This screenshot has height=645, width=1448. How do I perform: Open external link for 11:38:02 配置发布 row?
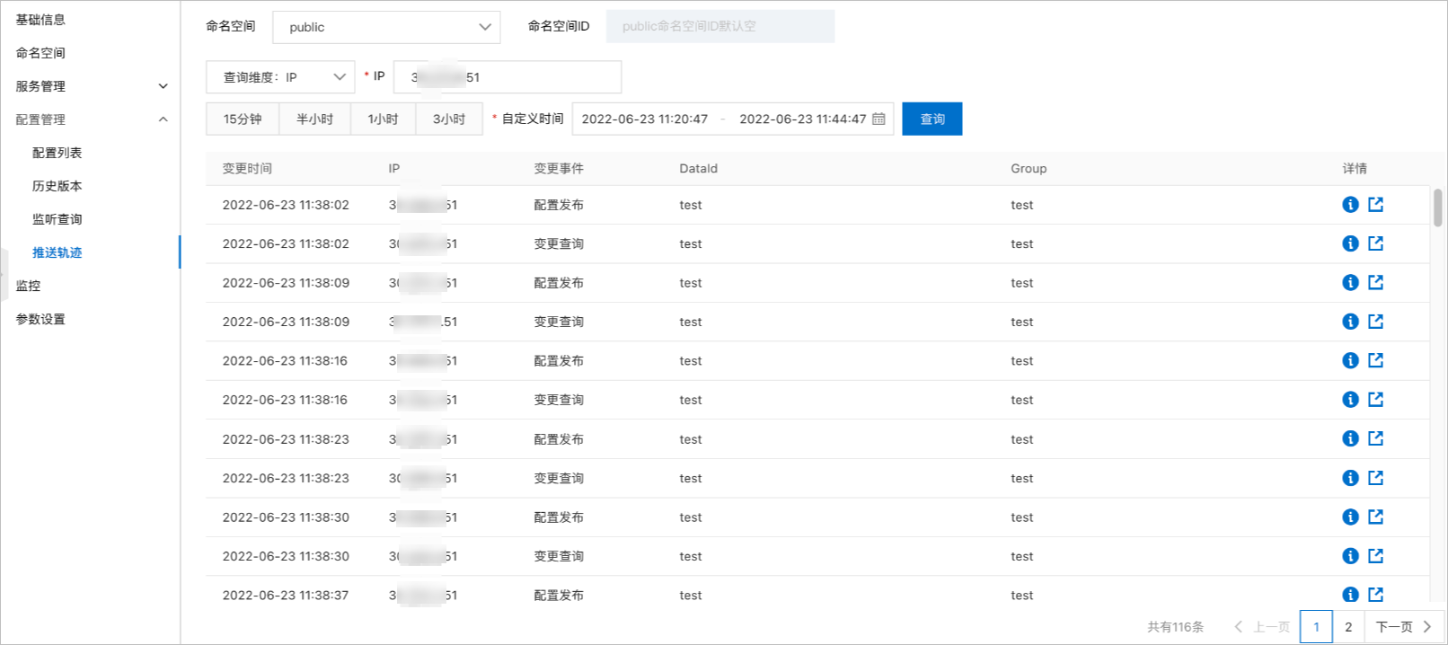pyautogui.click(x=1375, y=205)
